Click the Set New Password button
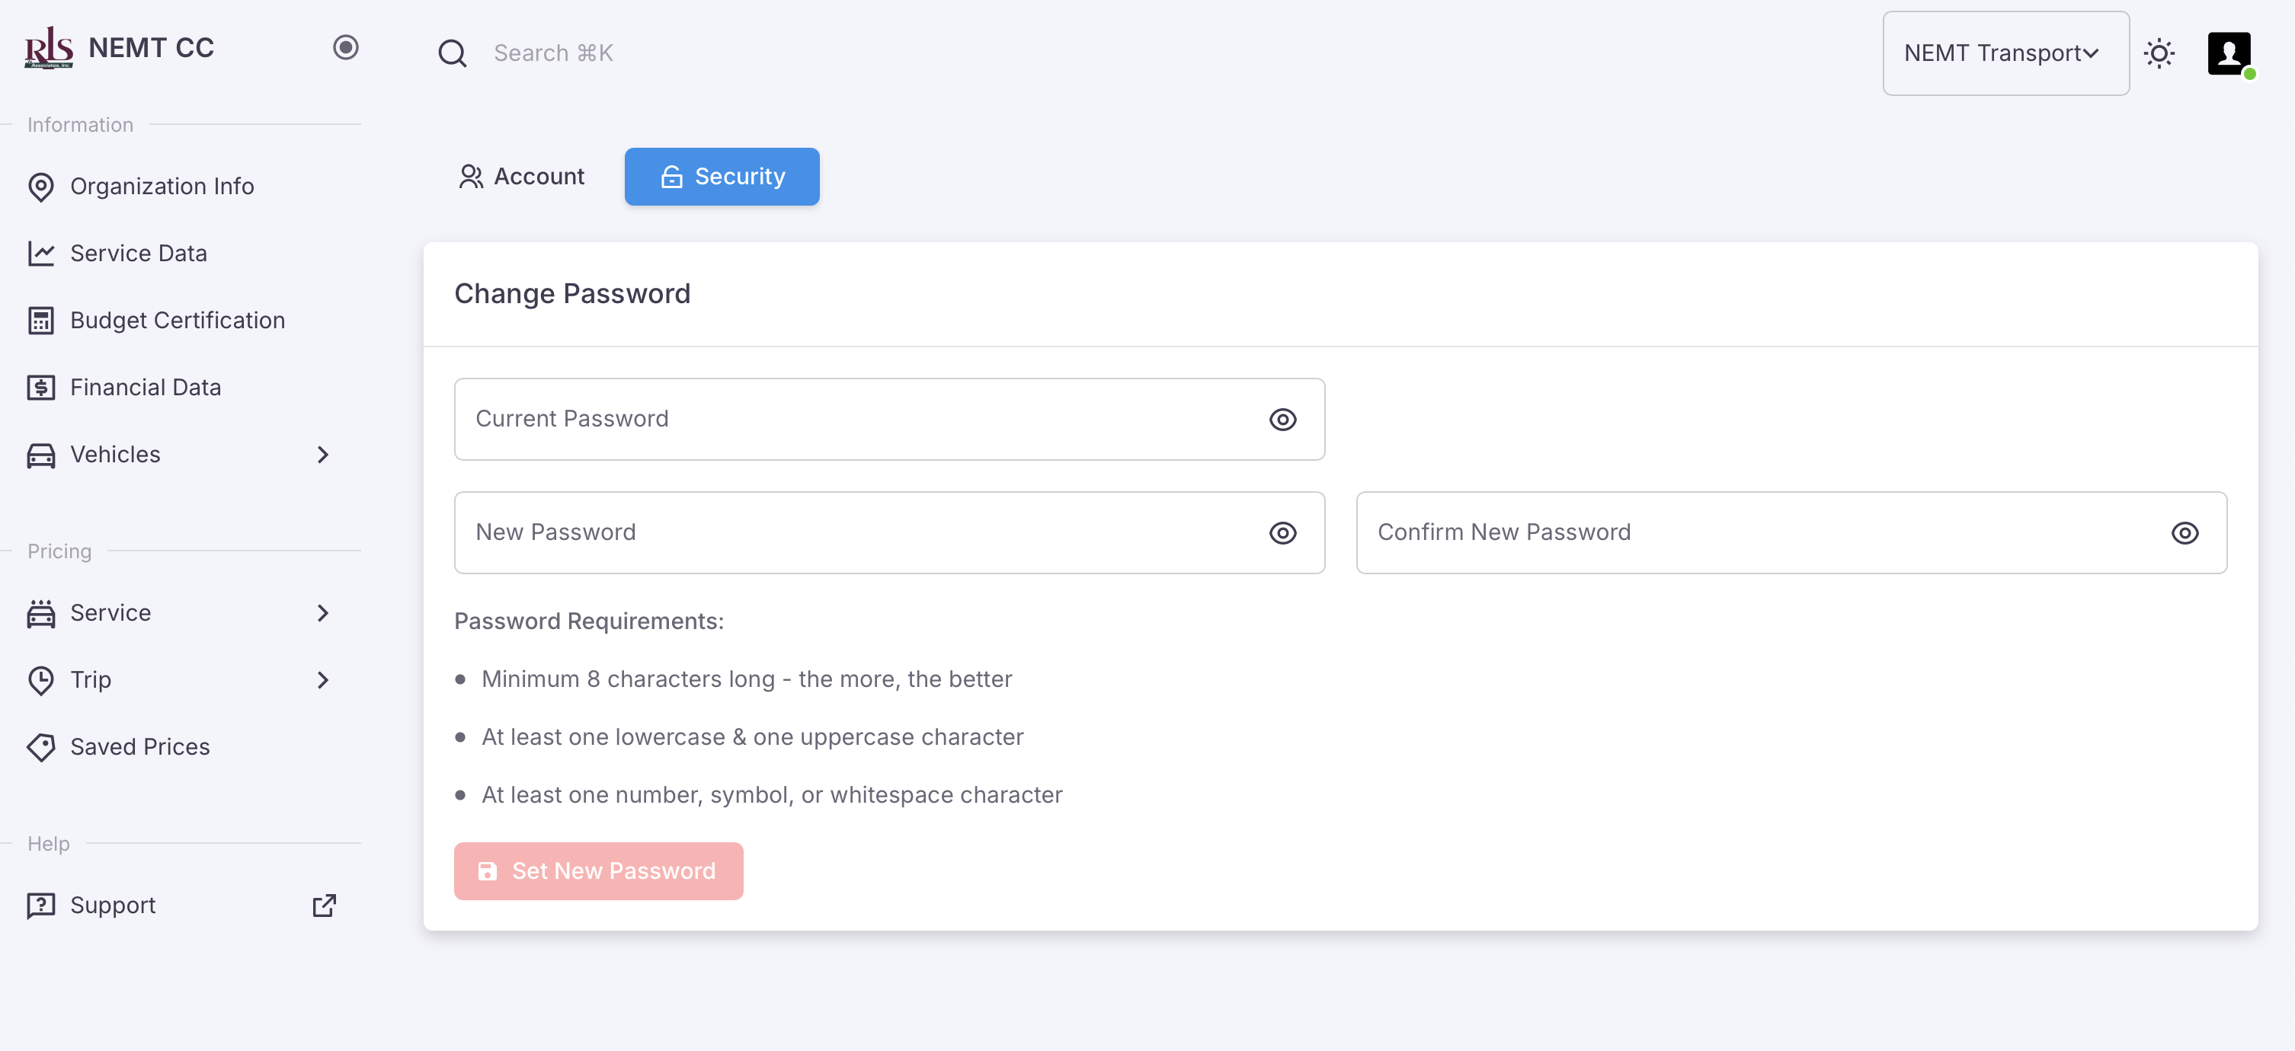Screen dimensions: 2295x1051 point(598,871)
